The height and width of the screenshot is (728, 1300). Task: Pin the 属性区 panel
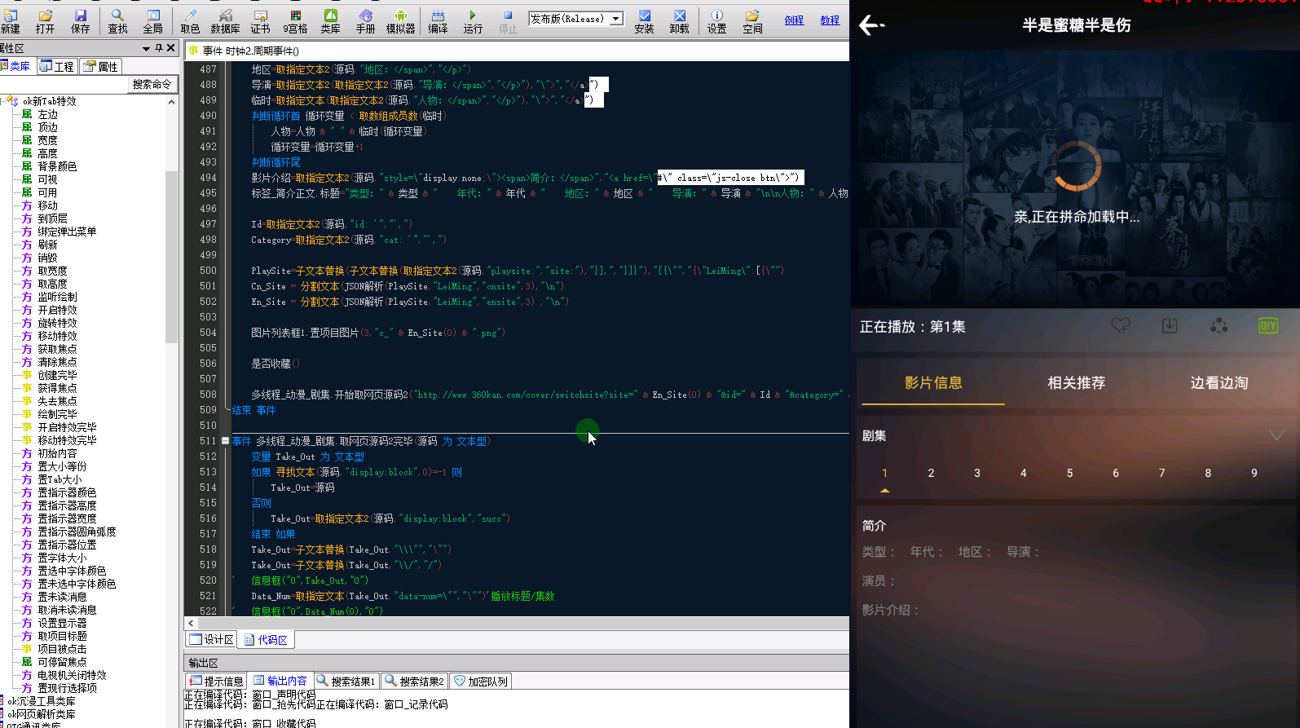pos(159,48)
